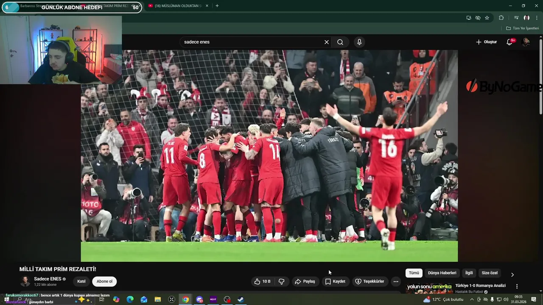543x305 pixels.
Task: Open the YouTube account avatar menu
Action: (x=526, y=42)
